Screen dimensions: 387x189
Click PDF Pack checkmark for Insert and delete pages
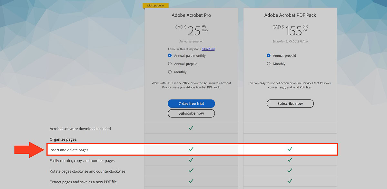click(290, 149)
